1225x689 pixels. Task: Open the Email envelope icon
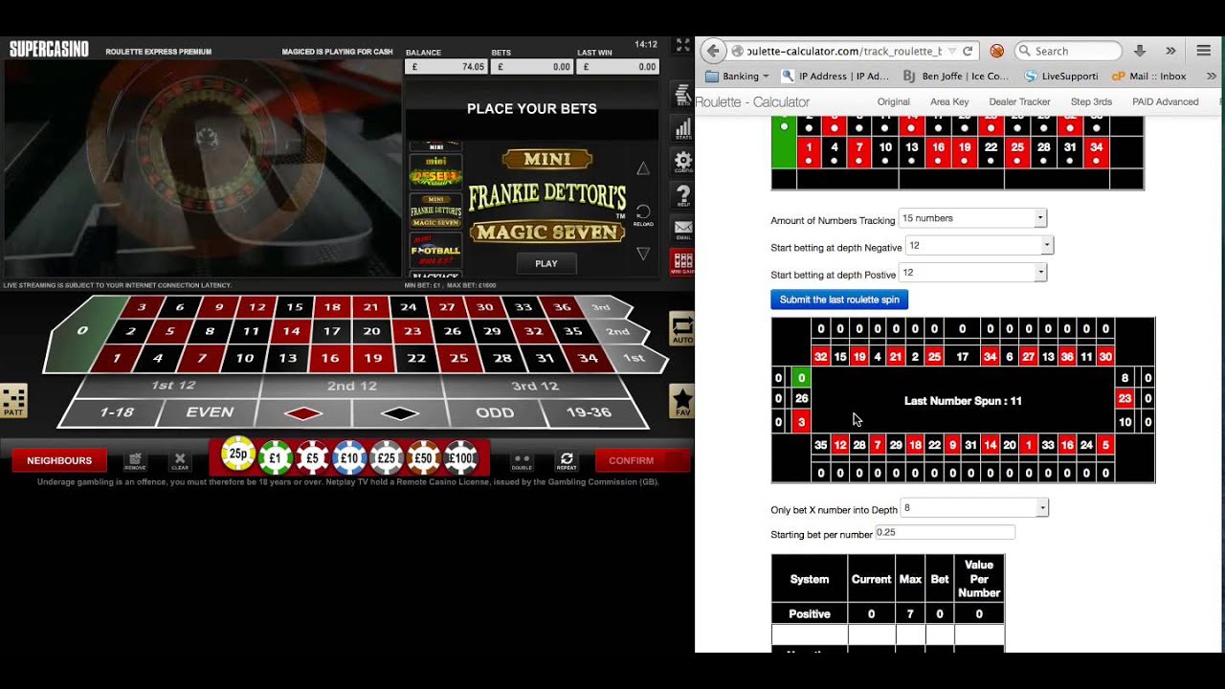coord(682,230)
